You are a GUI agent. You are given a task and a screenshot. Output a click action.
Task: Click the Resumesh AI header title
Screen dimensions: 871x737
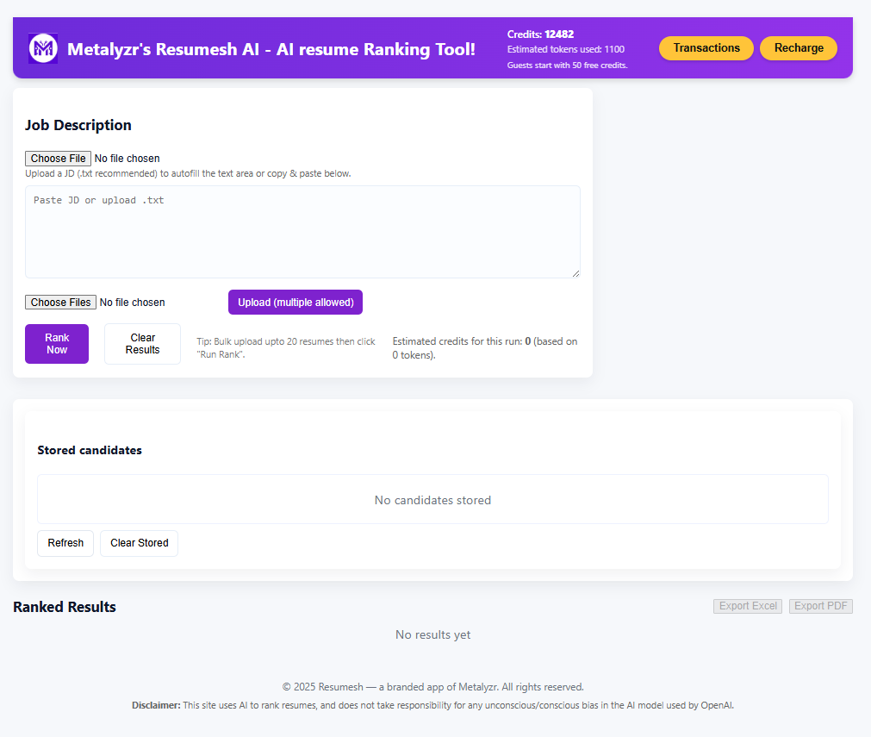tap(271, 49)
